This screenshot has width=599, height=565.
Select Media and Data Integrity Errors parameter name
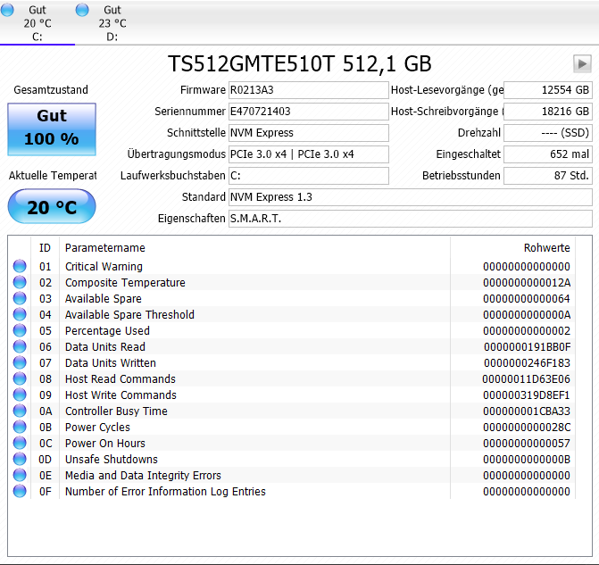coord(143,475)
